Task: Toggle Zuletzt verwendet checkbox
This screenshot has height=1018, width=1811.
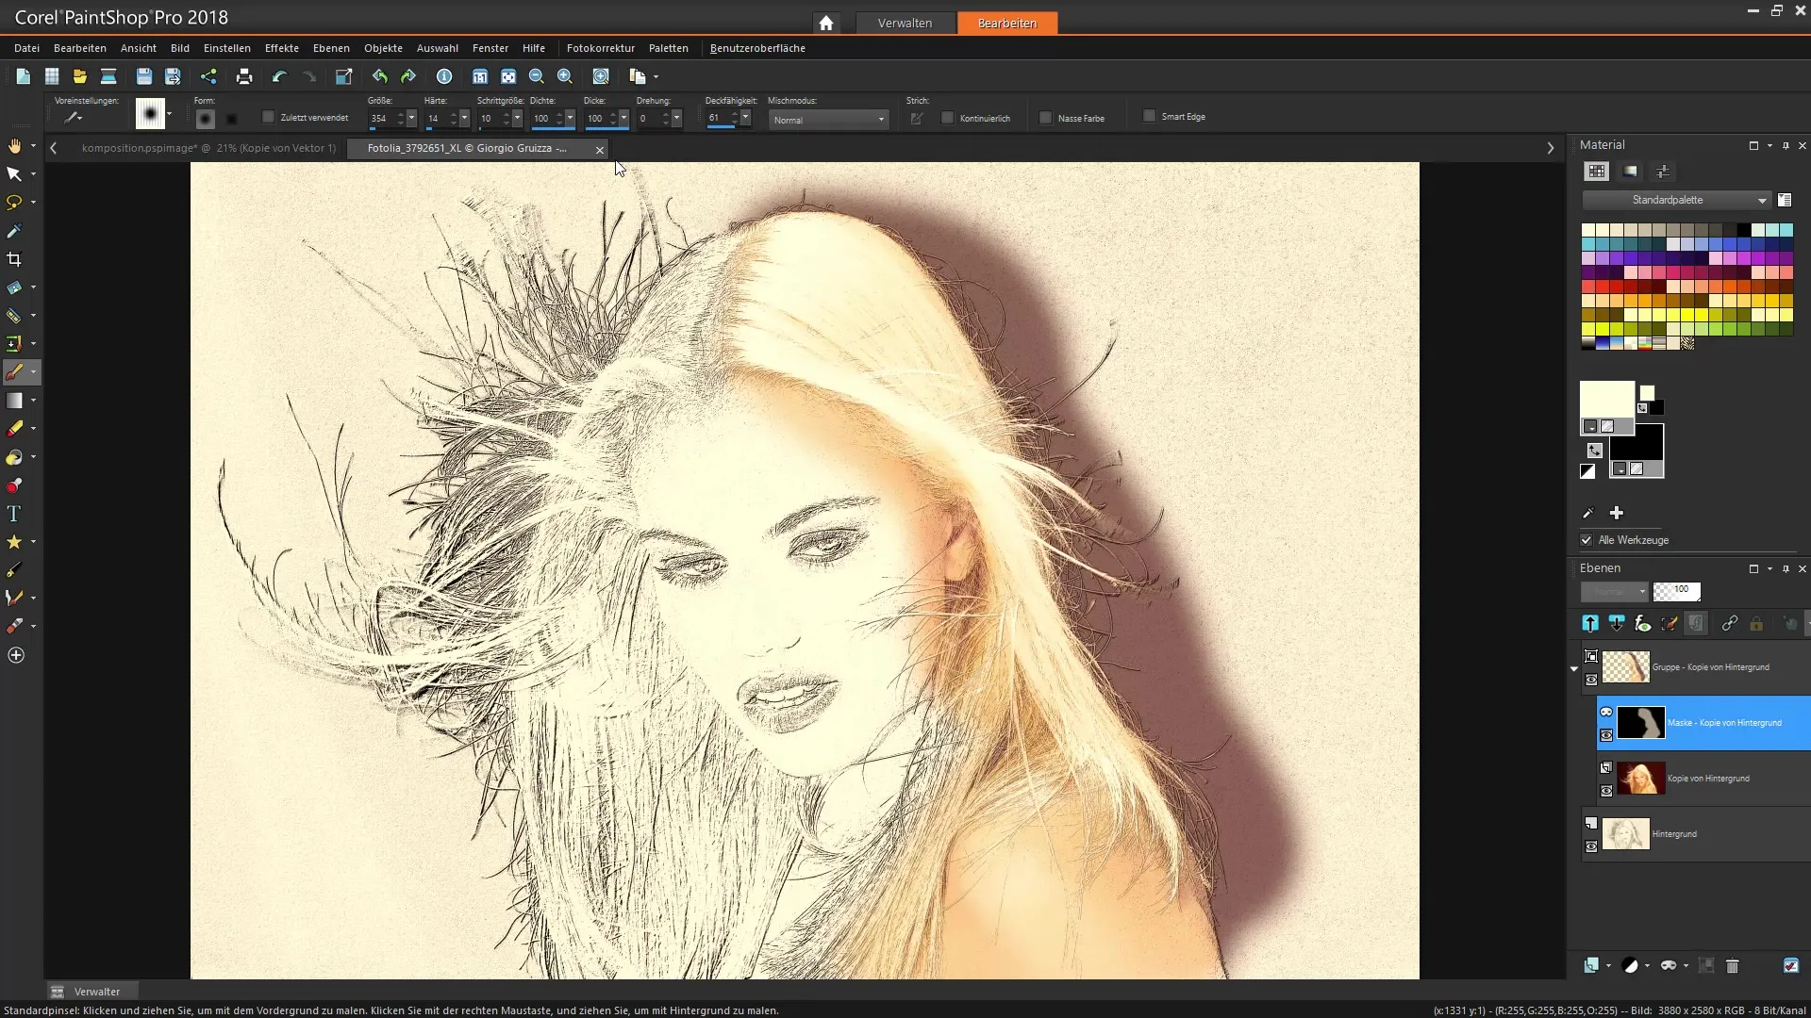Action: pos(268,117)
